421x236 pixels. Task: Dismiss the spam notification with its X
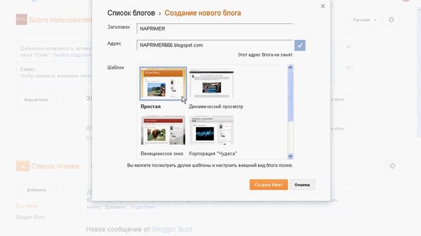tap(348, 47)
